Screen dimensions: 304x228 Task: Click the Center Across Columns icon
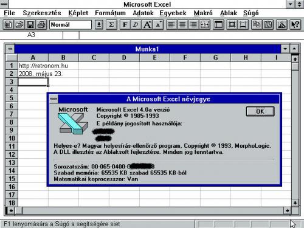205,25
